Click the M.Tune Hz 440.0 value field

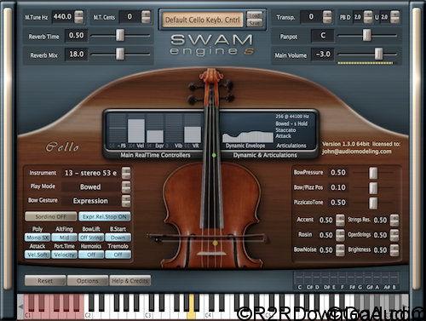pos(62,17)
